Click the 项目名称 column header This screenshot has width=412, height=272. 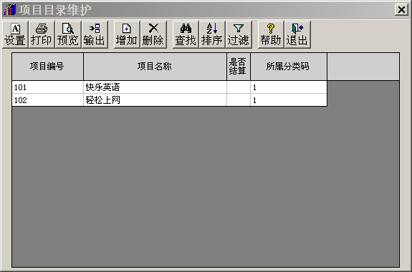(x=155, y=67)
